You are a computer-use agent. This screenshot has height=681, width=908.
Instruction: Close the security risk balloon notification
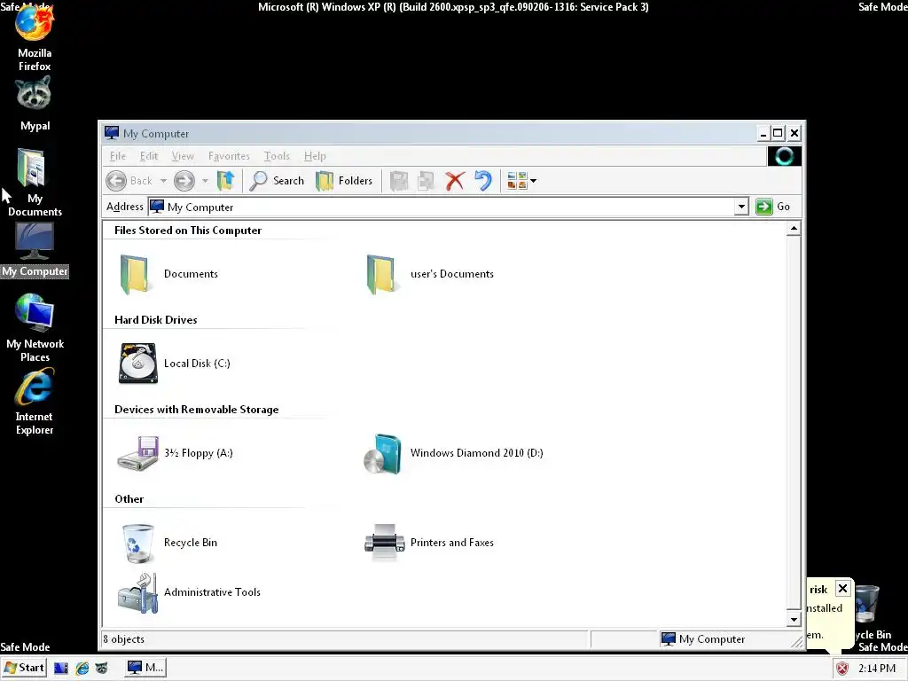[842, 589]
